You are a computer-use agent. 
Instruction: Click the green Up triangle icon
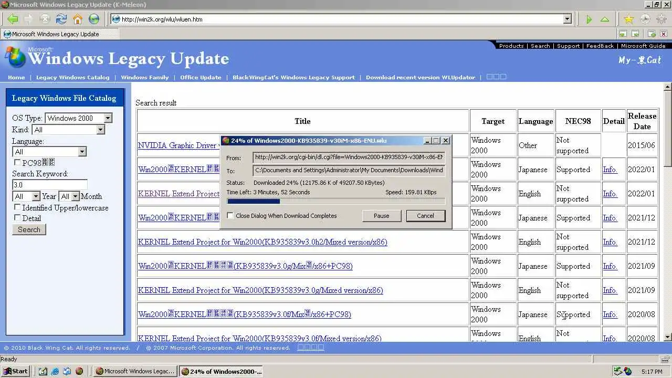pyautogui.click(x=605, y=19)
